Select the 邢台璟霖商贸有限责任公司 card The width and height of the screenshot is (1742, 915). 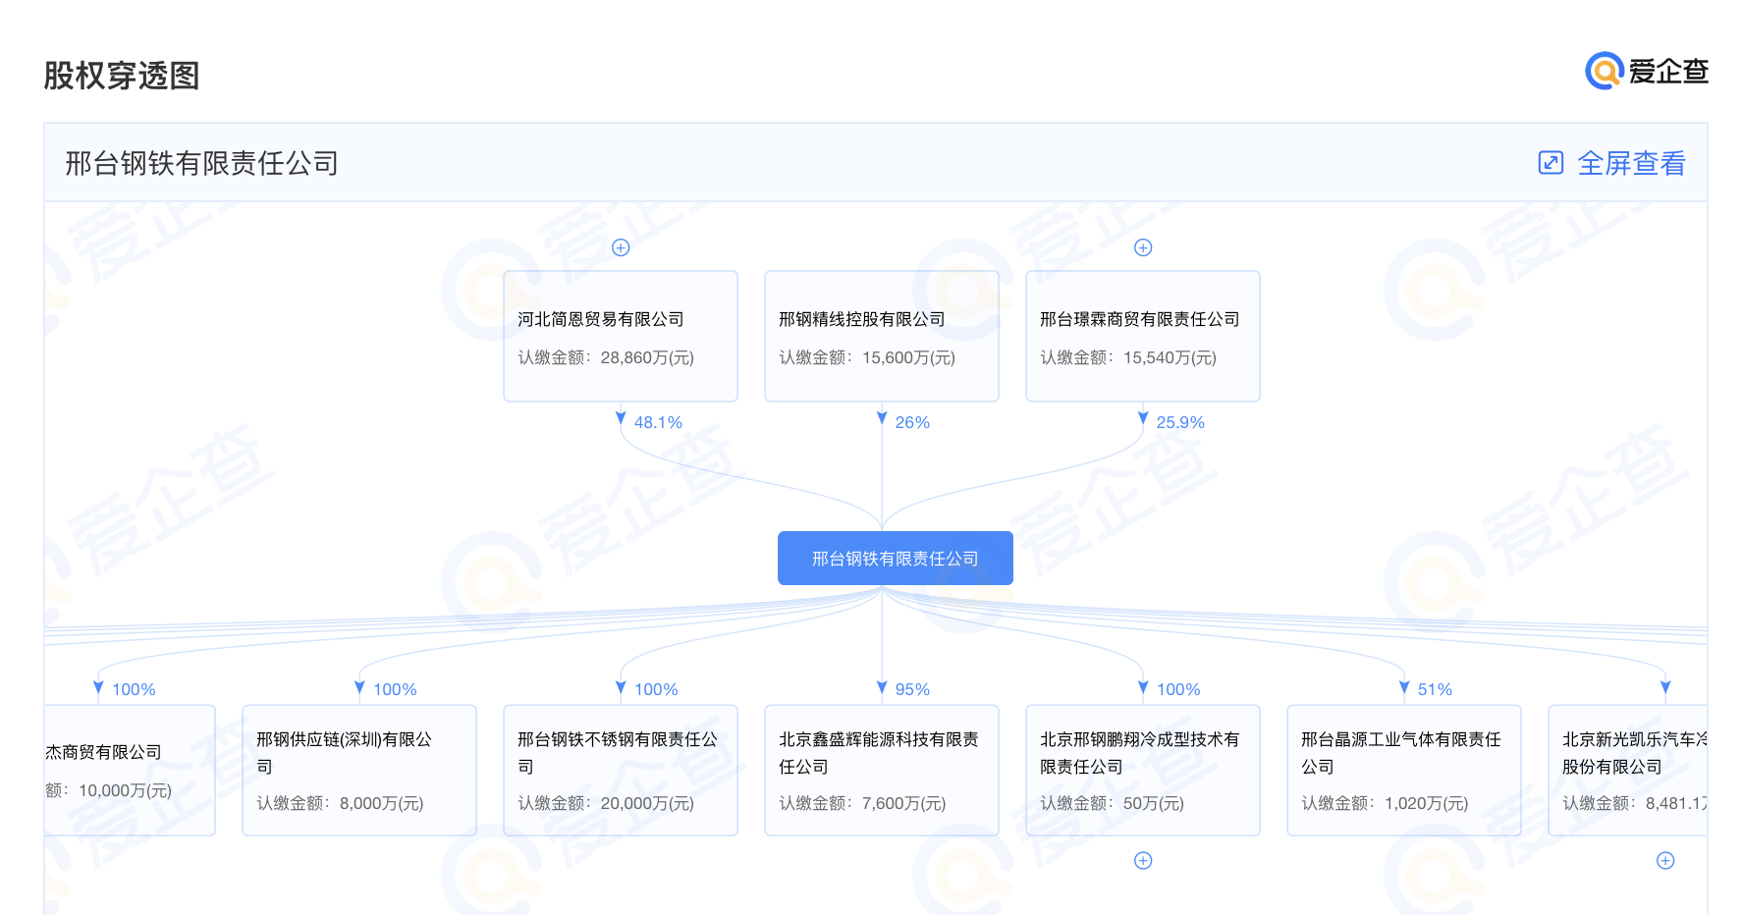click(x=1143, y=336)
